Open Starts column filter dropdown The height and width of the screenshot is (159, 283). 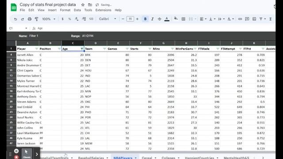(149, 49)
